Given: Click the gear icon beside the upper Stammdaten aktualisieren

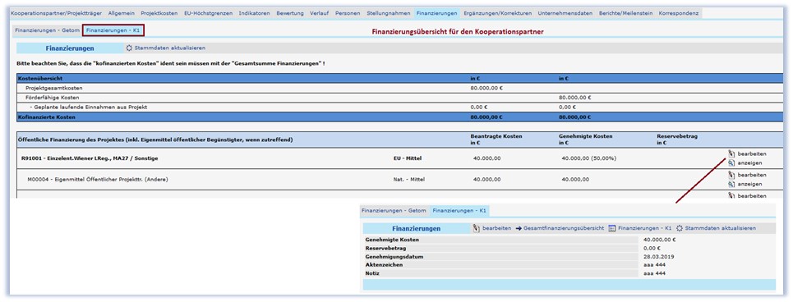Looking at the screenshot, I should coord(129,48).
